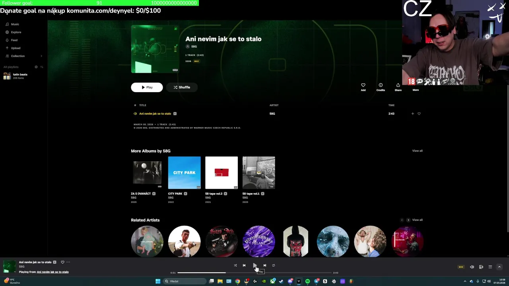Open the 'ZA 5 DVANÁCT' album
Viewport: 509px width, 286px height.
[147, 173]
